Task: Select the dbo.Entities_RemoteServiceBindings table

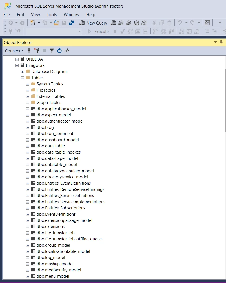Action: (70, 189)
